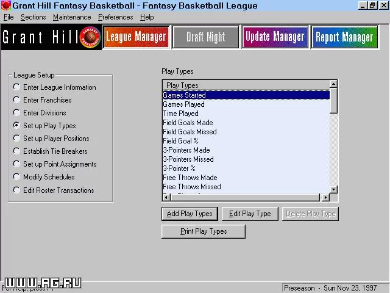Image resolution: width=390 pixels, height=293 pixels.
Task: Open the File menu
Action: [9, 17]
